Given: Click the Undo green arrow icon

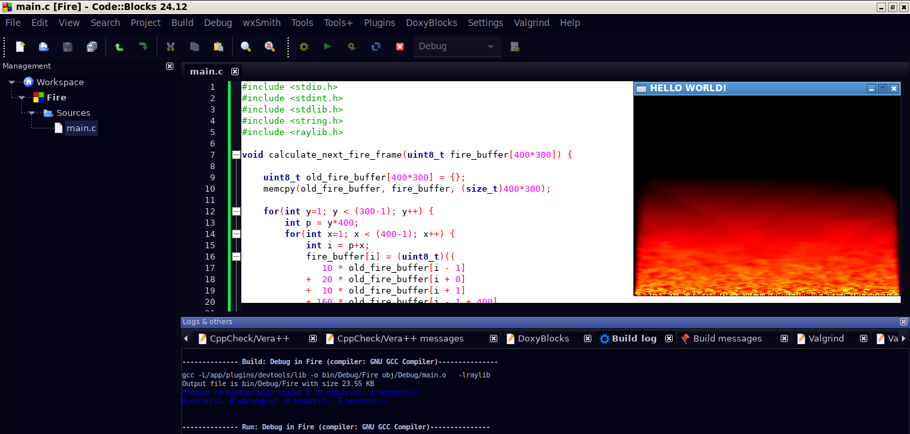Looking at the screenshot, I should pyautogui.click(x=119, y=47).
